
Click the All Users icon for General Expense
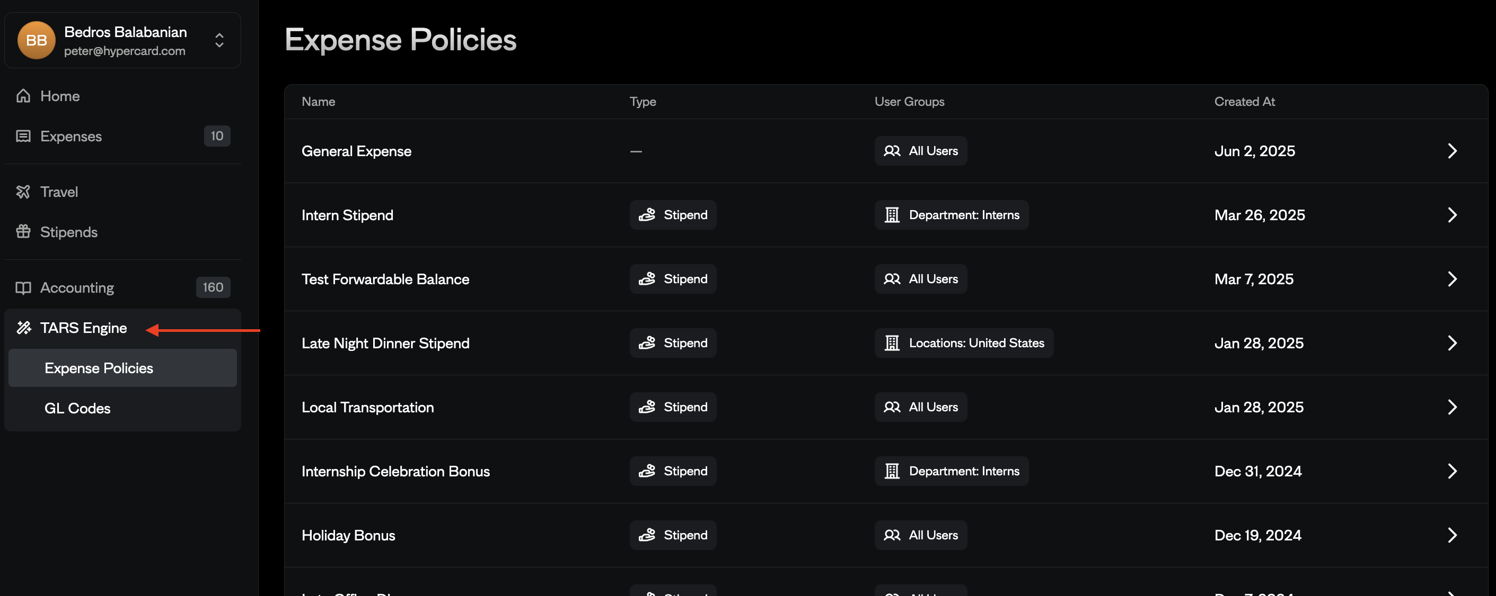point(892,150)
